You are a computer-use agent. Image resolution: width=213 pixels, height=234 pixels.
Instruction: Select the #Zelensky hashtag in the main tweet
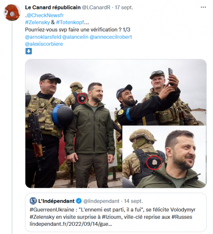38,22
